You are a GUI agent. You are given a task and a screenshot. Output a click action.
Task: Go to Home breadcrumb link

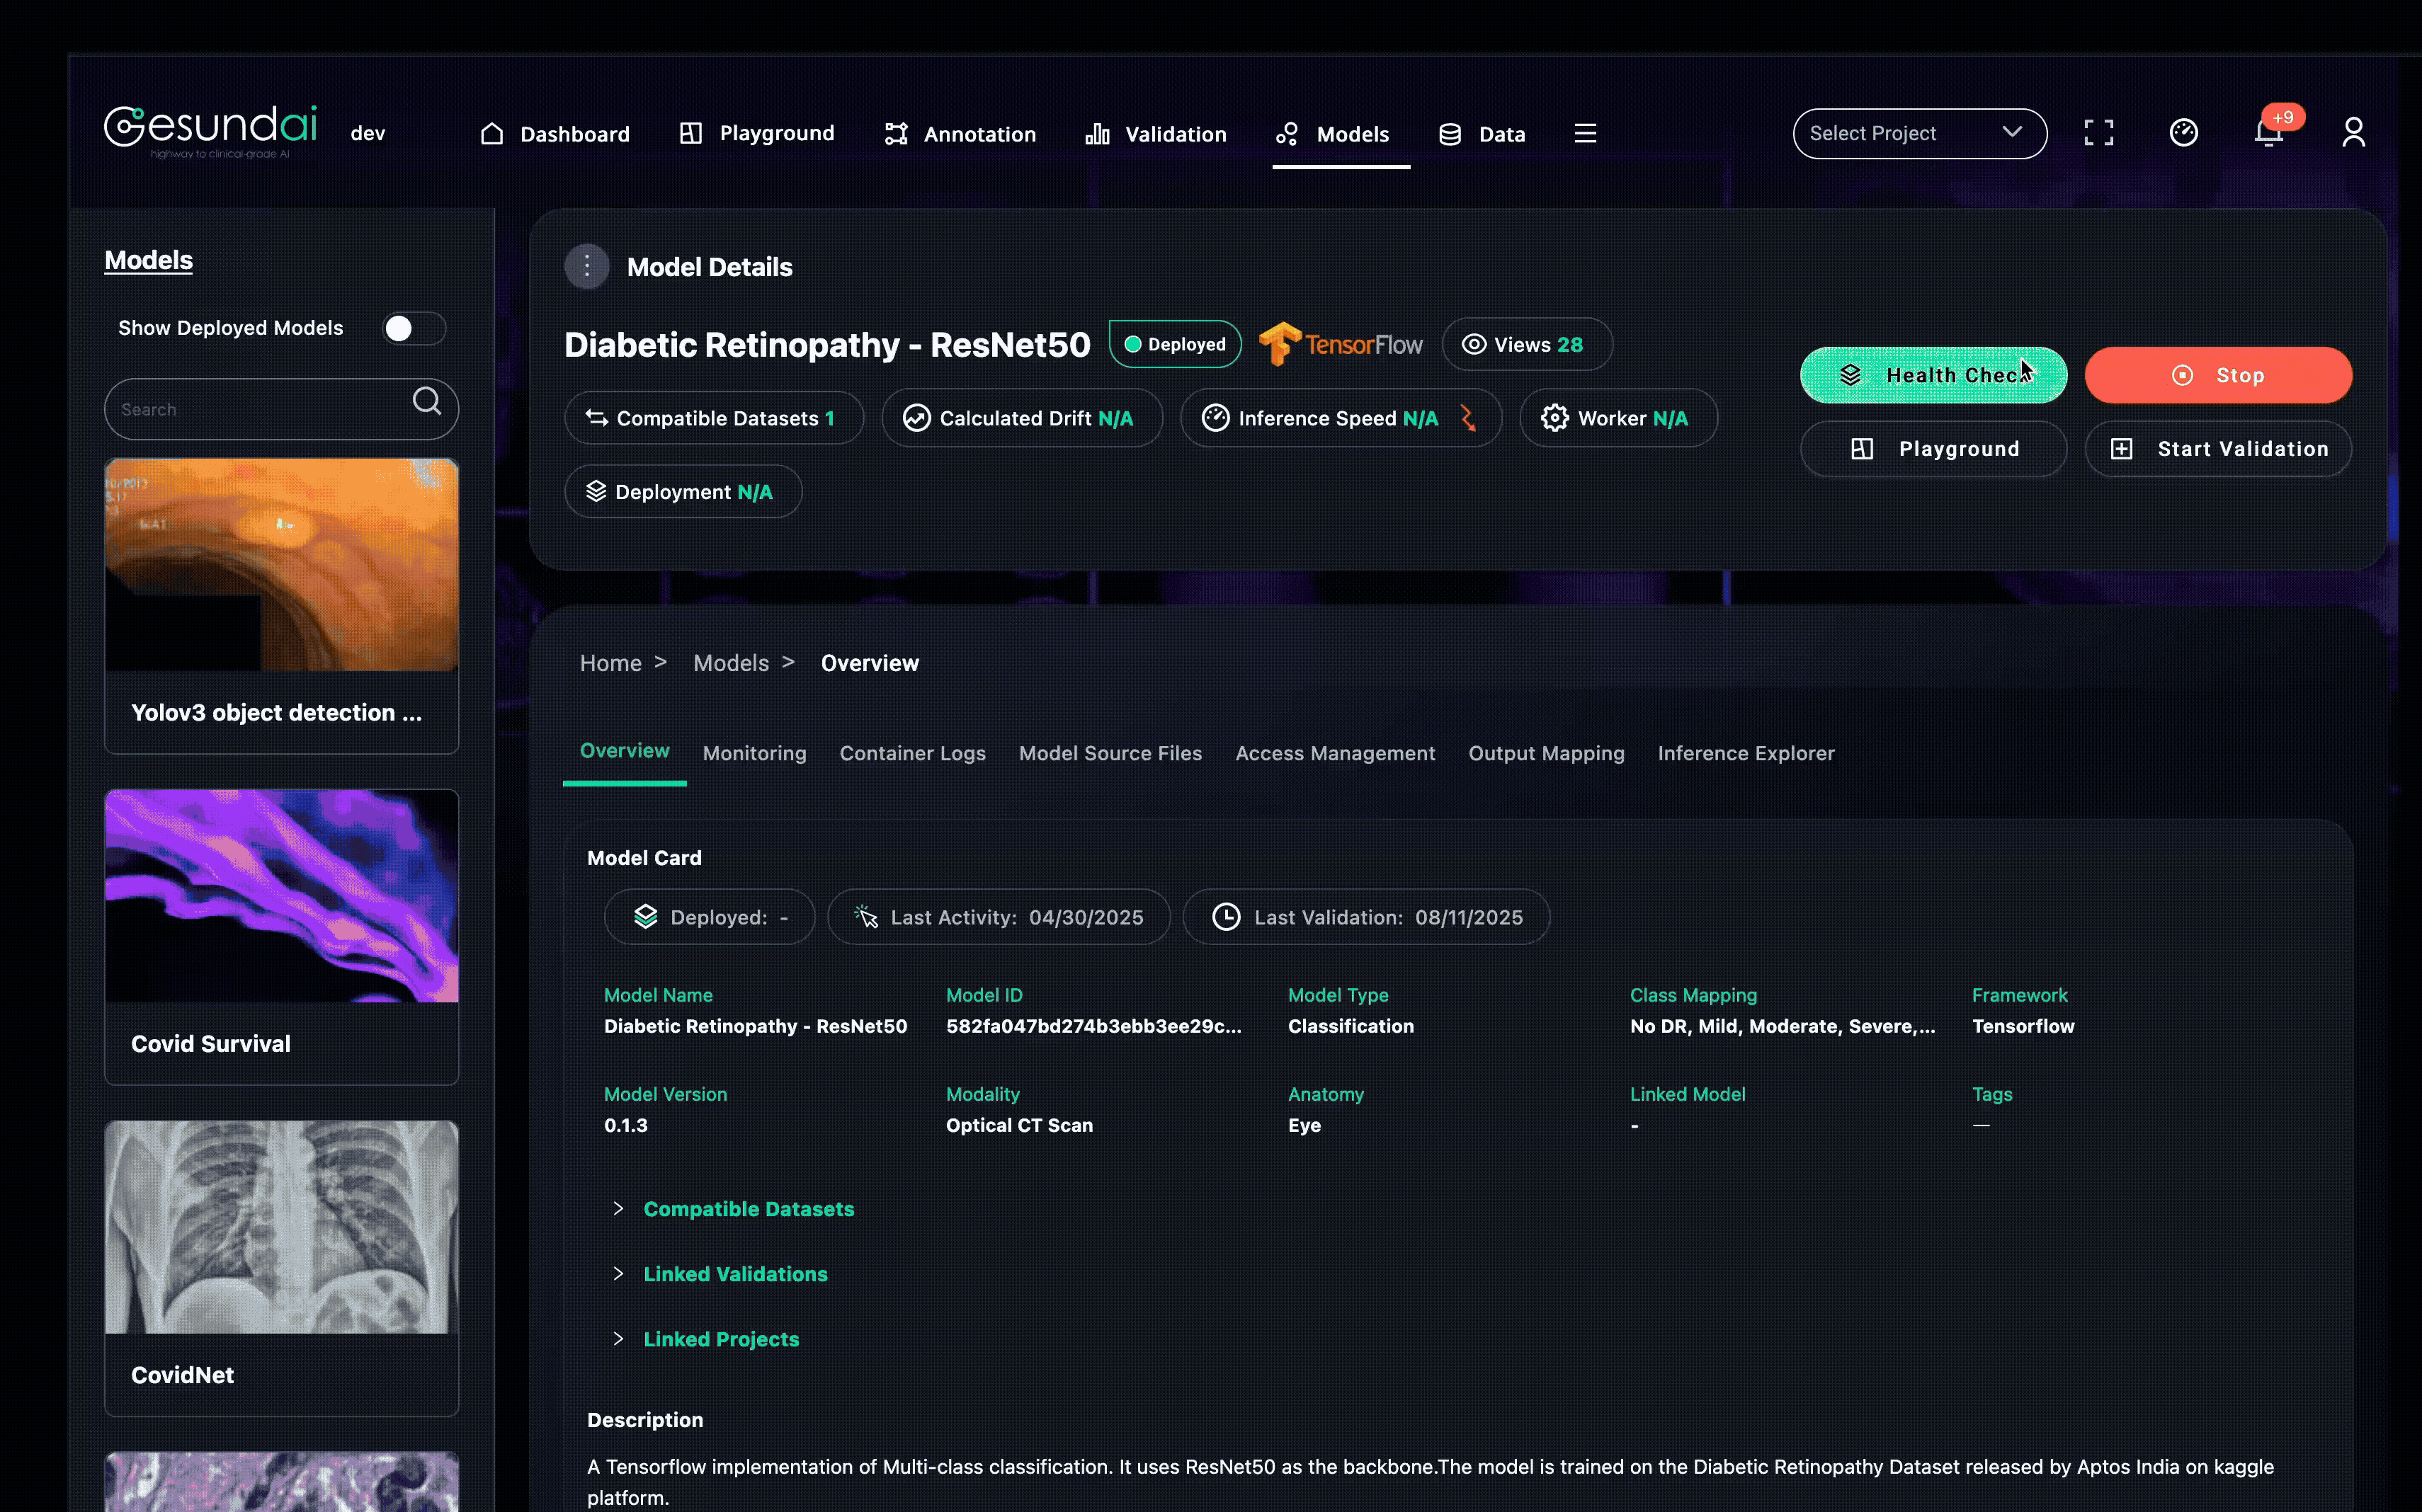click(610, 663)
